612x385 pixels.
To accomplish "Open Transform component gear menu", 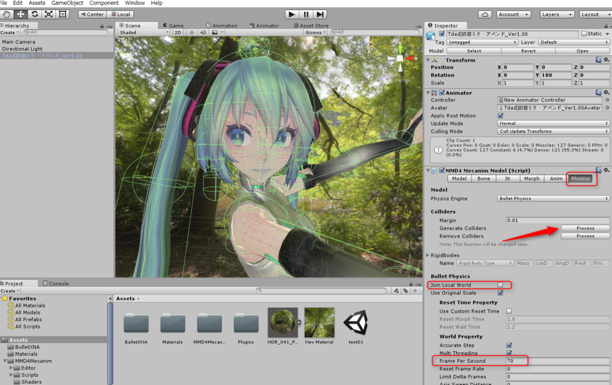I will pos(607,60).
